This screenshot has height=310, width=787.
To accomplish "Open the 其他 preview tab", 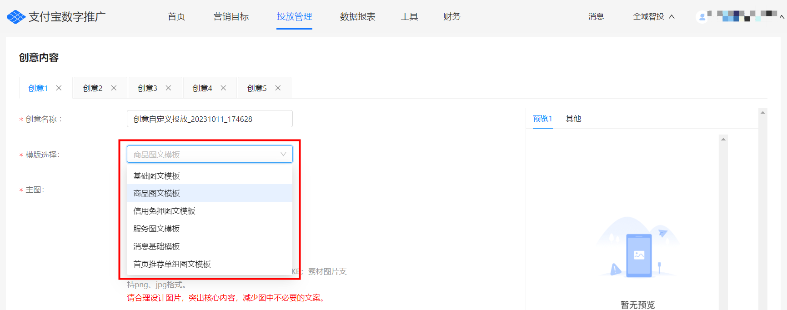I will tap(573, 119).
